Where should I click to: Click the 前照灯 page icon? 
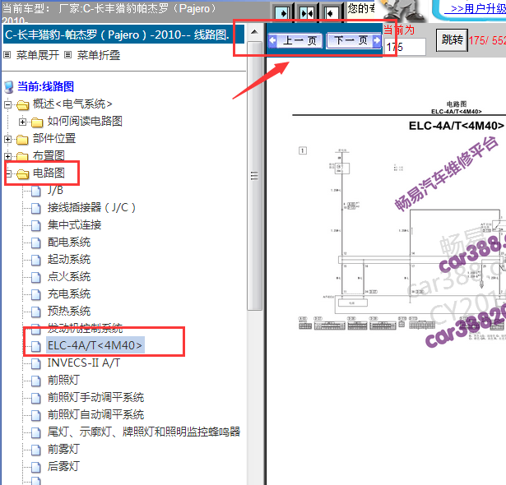(36, 381)
